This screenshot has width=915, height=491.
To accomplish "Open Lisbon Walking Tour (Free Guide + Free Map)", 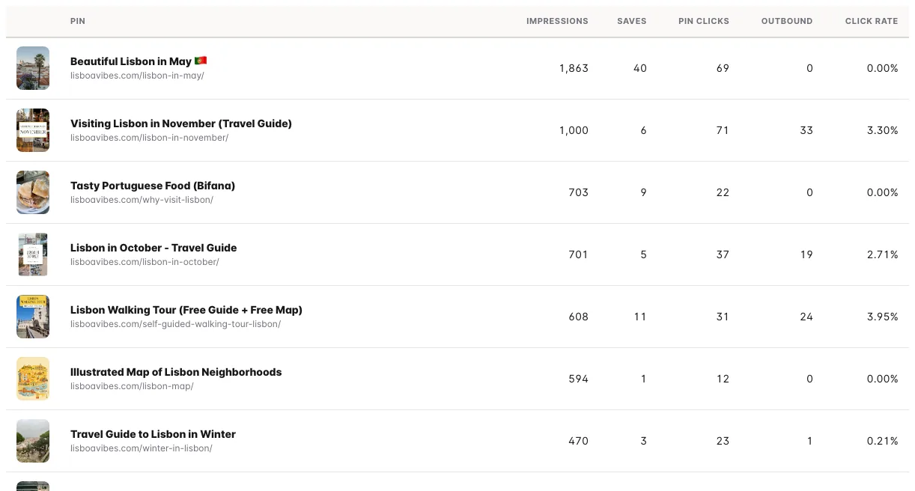I will (186, 310).
